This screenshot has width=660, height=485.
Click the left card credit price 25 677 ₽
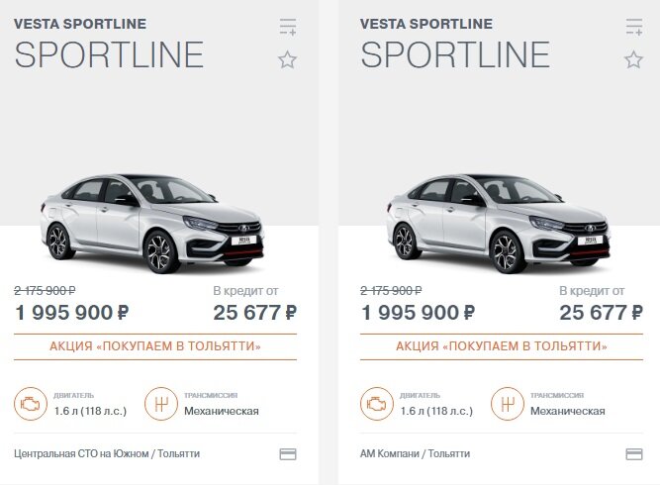tap(254, 313)
